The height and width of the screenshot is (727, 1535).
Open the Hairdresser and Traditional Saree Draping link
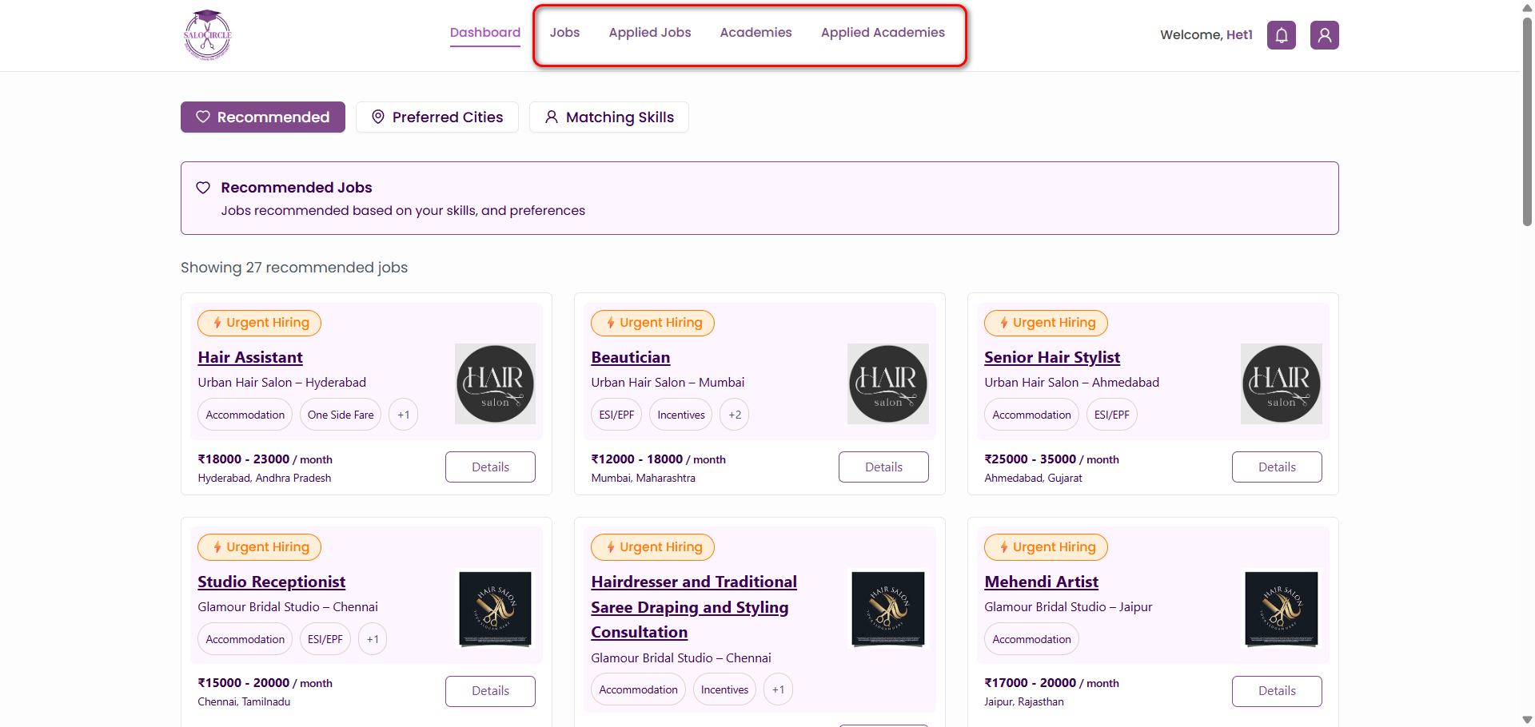click(x=694, y=607)
